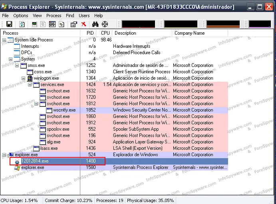Open System Information graph icon
This screenshot has width=276, height=204.
34,24
